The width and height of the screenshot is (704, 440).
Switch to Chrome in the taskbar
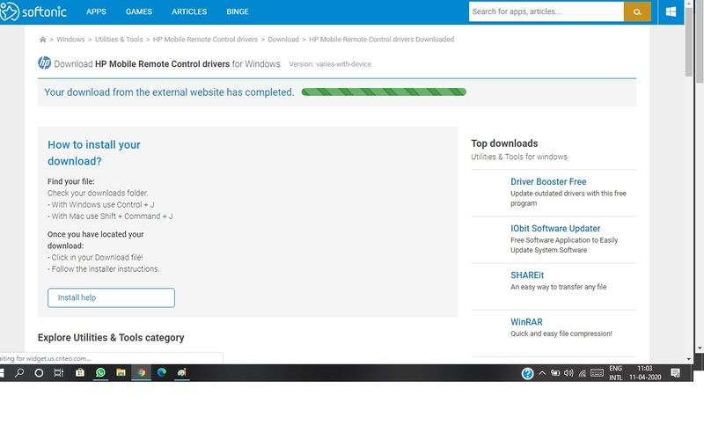(142, 372)
